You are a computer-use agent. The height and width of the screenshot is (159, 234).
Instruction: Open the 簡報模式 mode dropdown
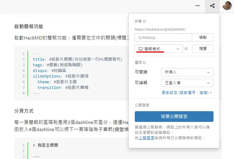(159, 49)
